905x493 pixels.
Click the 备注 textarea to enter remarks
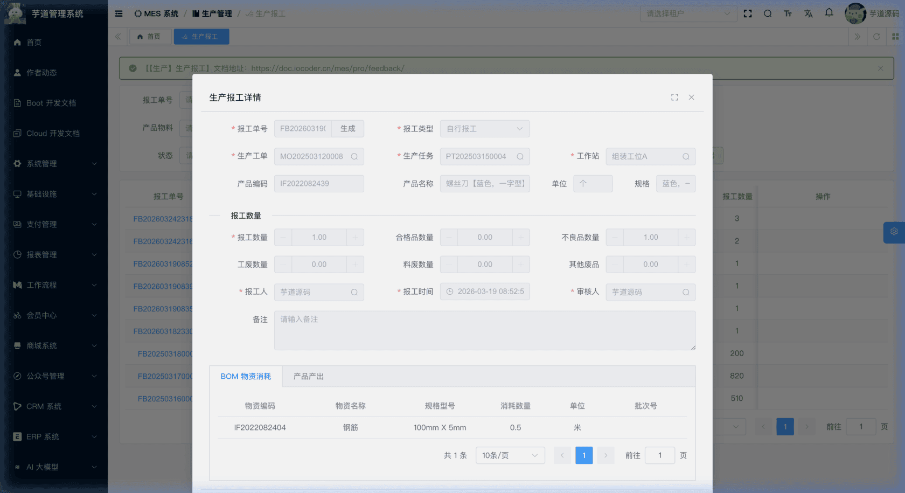click(x=484, y=330)
